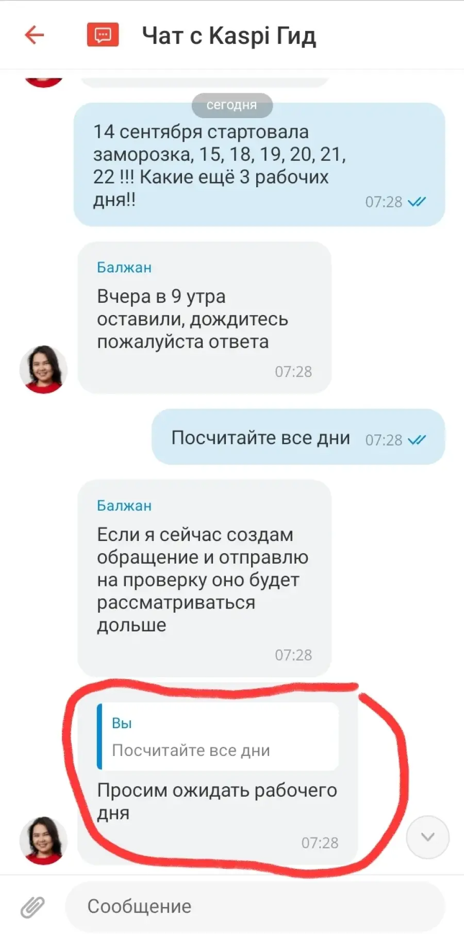464x938 pixels.
Task: Tap read checkmarks on sent 'Посчитайте все дни'
Action: 417,440
